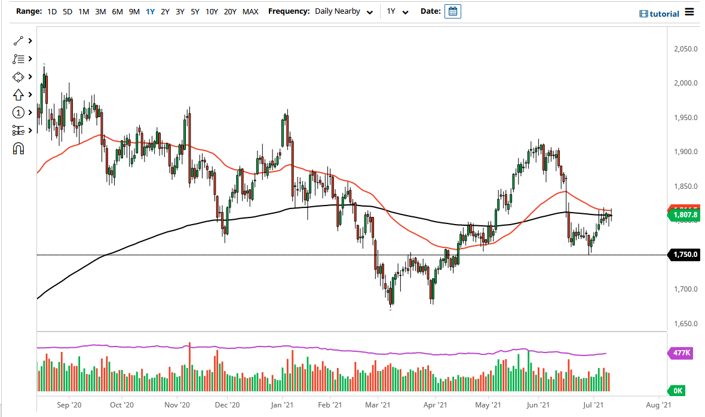Click the Sep '20 date axis label
Screen dimensions: 705x417
(69, 405)
